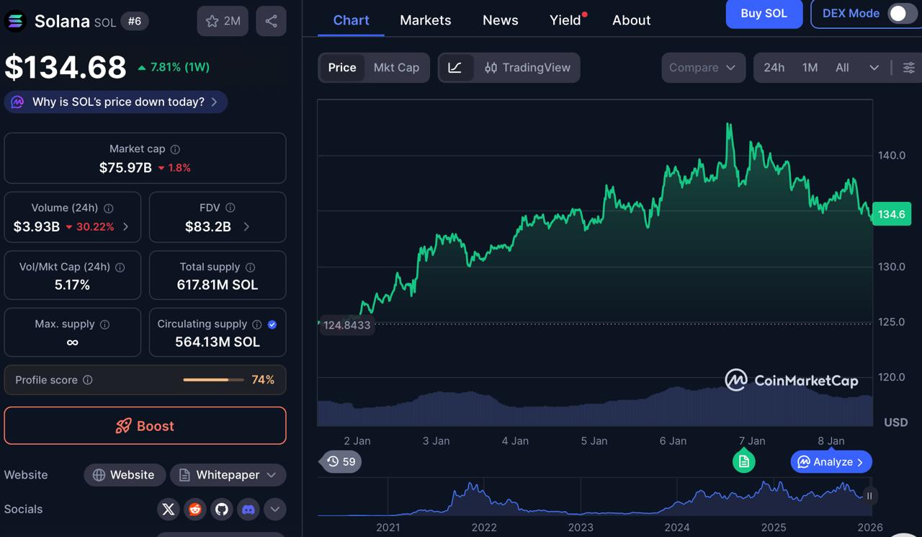The height and width of the screenshot is (537, 922).
Task: Open 'Why is SOL's price down today?' link
Action: [x=115, y=102]
